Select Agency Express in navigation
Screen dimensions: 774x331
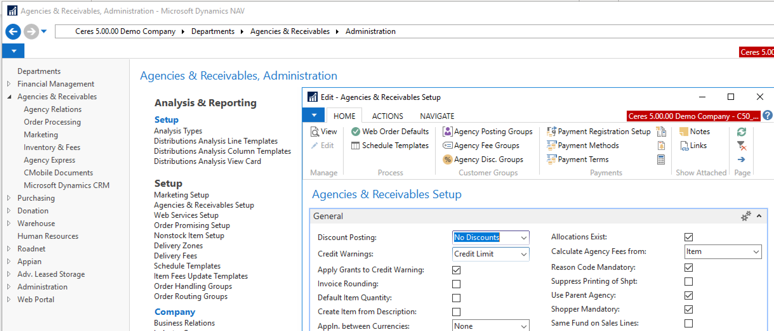[x=50, y=160]
